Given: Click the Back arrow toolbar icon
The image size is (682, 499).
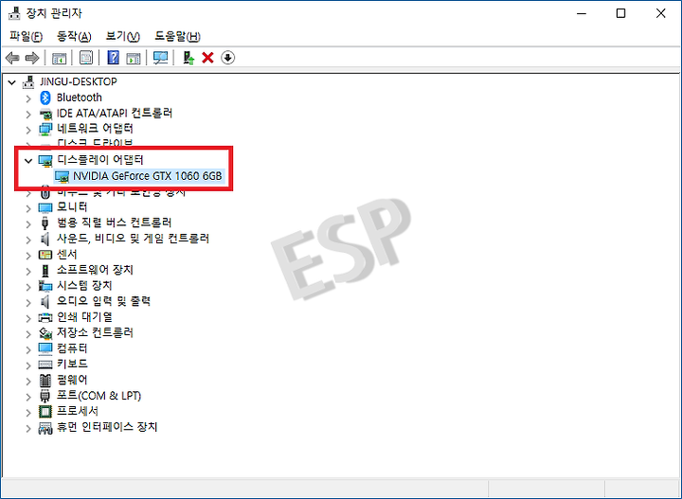Looking at the screenshot, I should click(x=12, y=58).
